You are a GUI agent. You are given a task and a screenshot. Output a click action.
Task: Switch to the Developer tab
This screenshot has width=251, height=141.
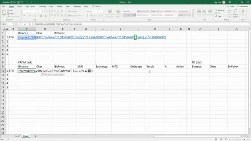pos(77,6)
